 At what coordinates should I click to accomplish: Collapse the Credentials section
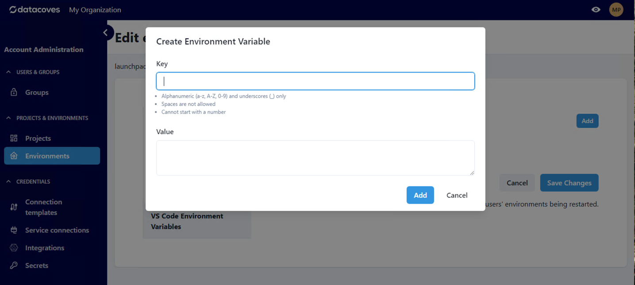[8, 182]
